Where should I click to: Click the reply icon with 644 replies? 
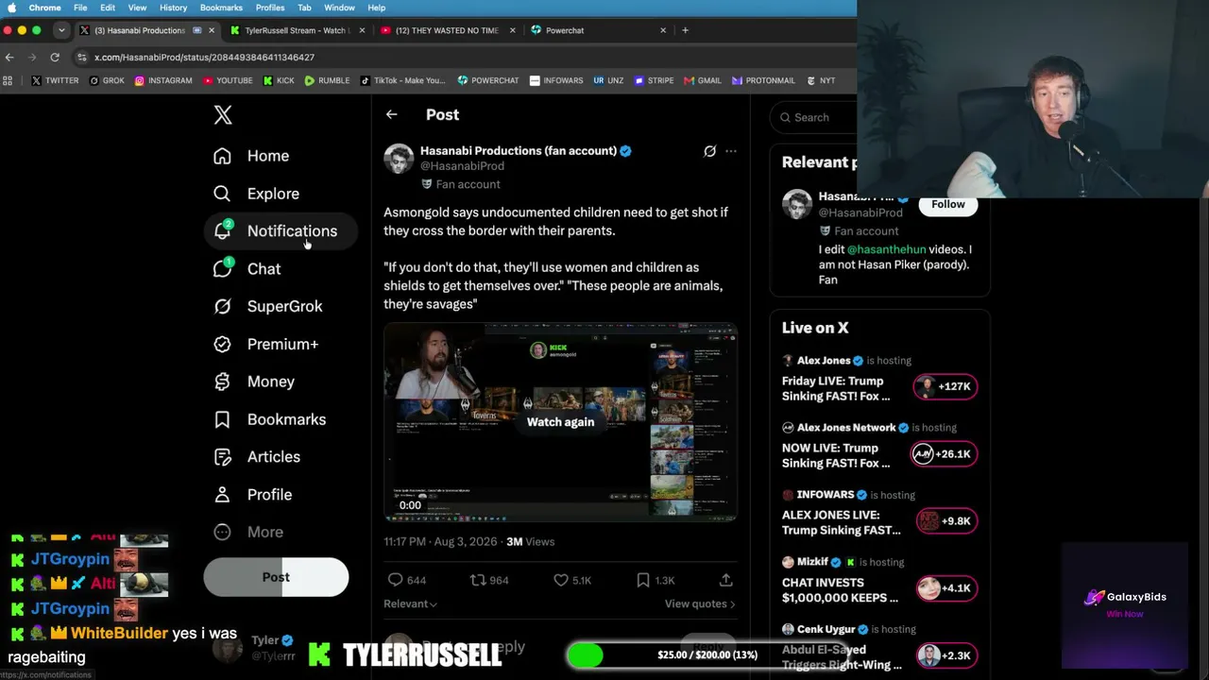[396, 580]
